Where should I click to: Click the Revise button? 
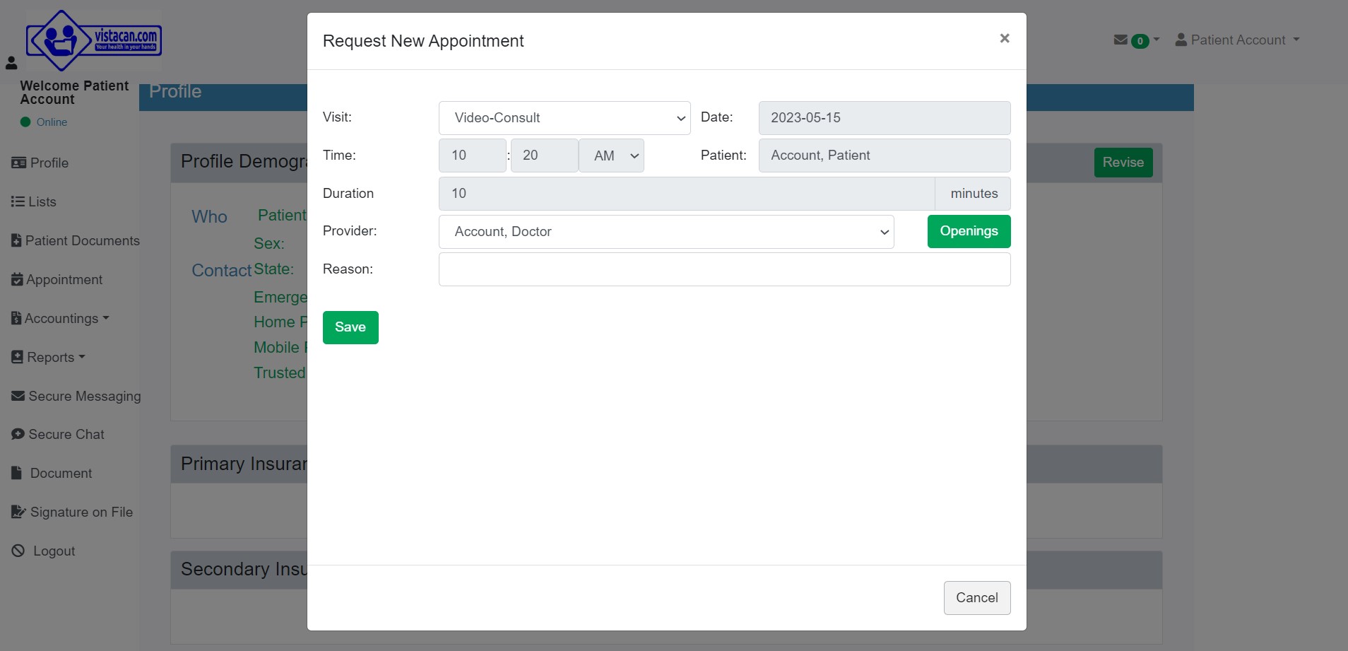point(1123,163)
